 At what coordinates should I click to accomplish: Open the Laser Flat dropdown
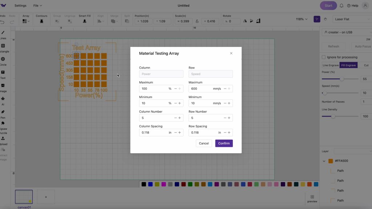pyautogui.click(x=351, y=19)
